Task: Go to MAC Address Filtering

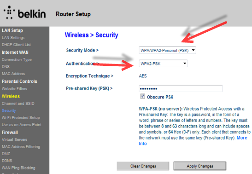Action: click(21, 147)
